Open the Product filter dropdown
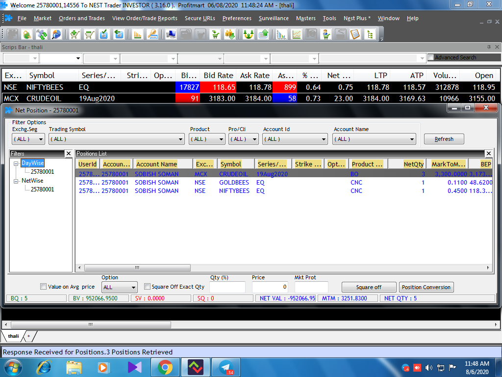The height and width of the screenshot is (377, 502). 207,139
